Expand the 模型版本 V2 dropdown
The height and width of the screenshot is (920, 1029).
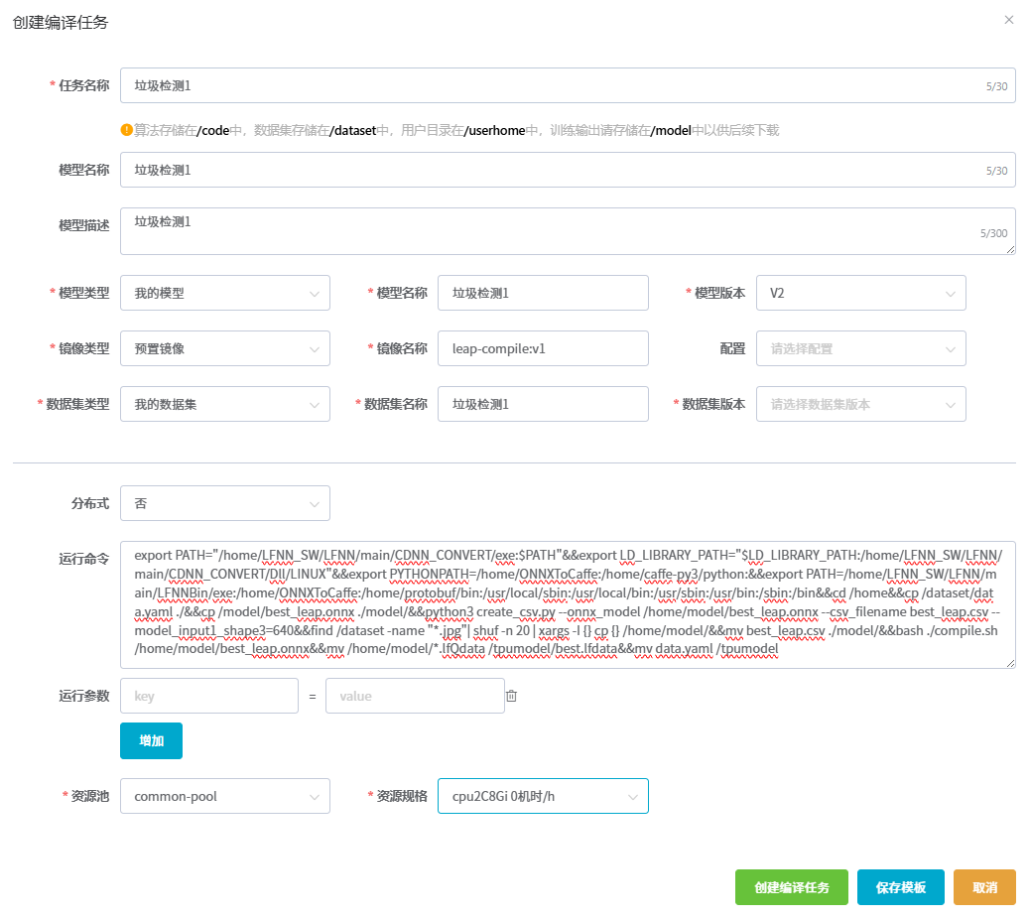point(860,293)
